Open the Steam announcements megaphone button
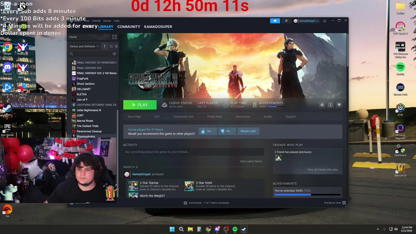Viewport: 416px width, 234px height. [275, 21]
